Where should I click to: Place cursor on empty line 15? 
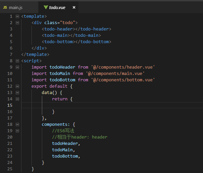pos(112,105)
